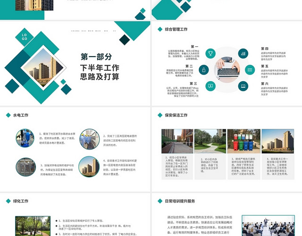Image resolution: width=302 pixels, height=236 pixels.
Task: Select the diamond-framed building photo
Action: click(43, 67)
